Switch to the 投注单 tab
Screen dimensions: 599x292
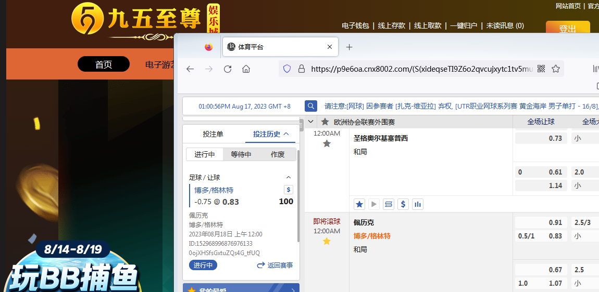(213, 134)
